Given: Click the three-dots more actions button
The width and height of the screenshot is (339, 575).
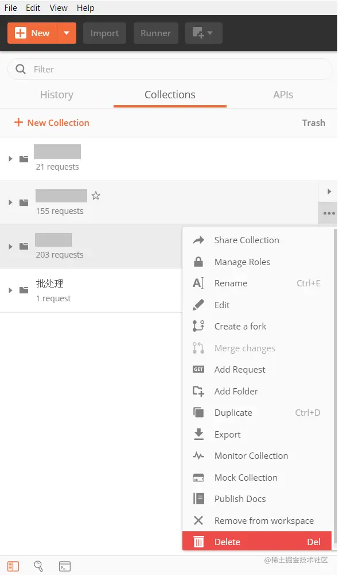Looking at the screenshot, I should 329,213.
